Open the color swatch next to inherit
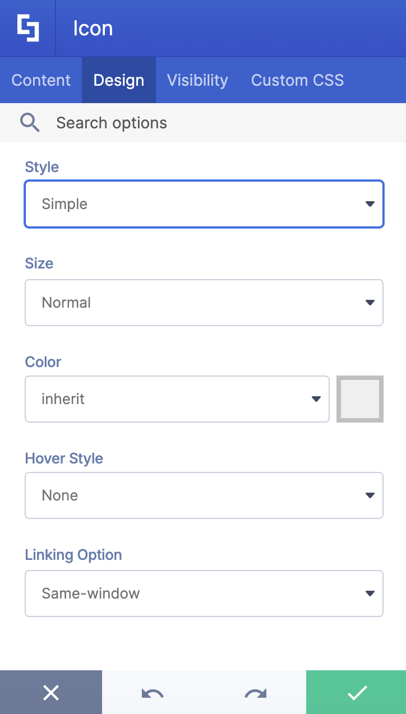The width and height of the screenshot is (406, 714). (x=359, y=399)
